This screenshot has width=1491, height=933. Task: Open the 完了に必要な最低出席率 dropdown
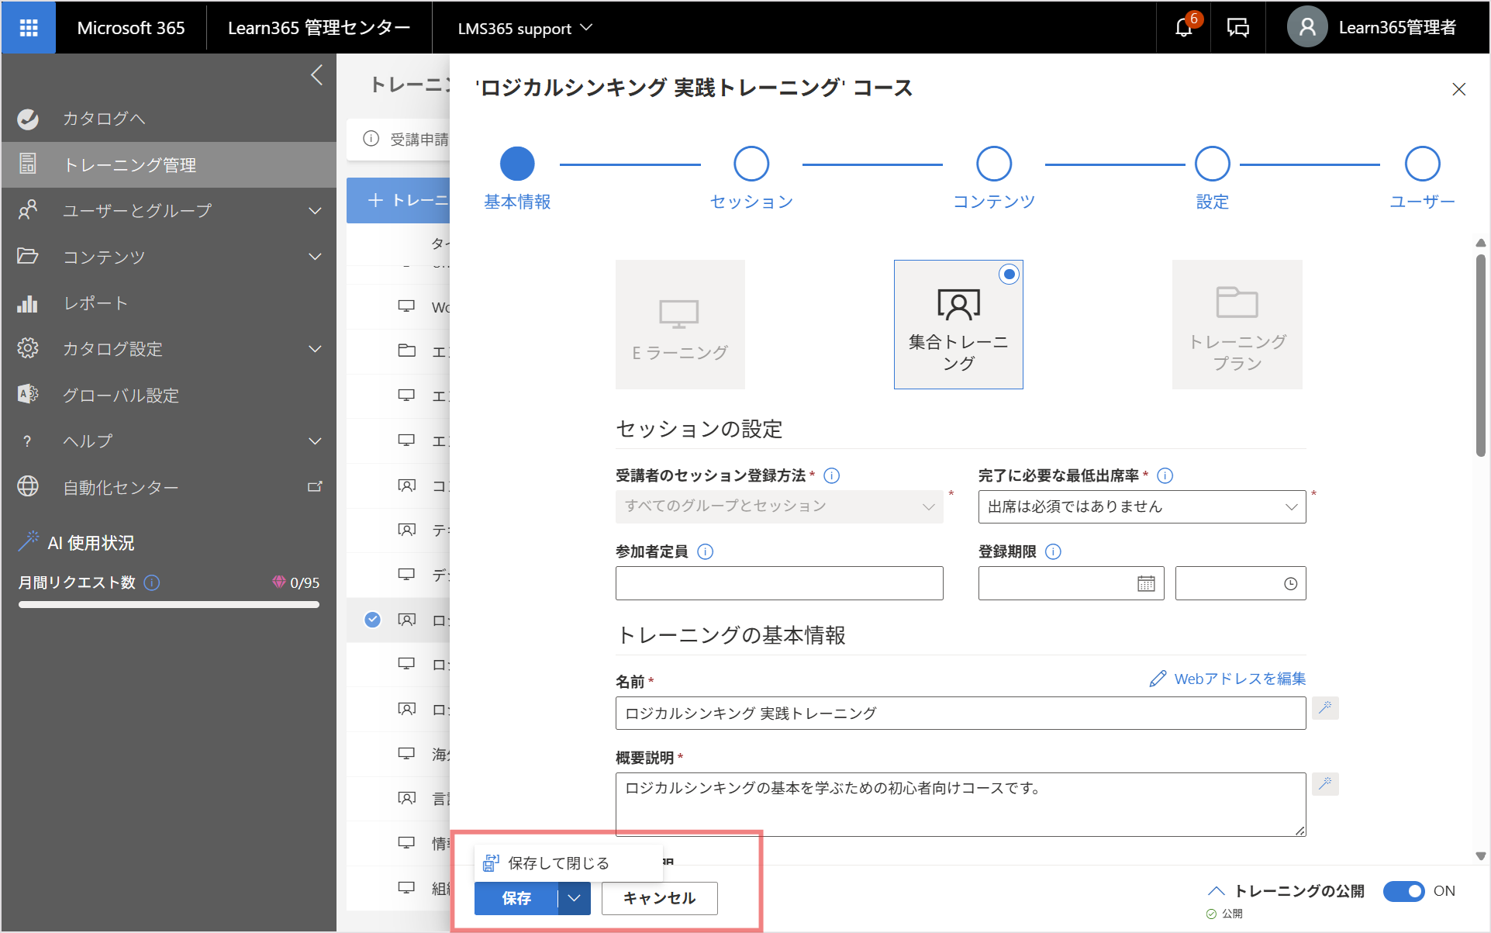(1142, 506)
